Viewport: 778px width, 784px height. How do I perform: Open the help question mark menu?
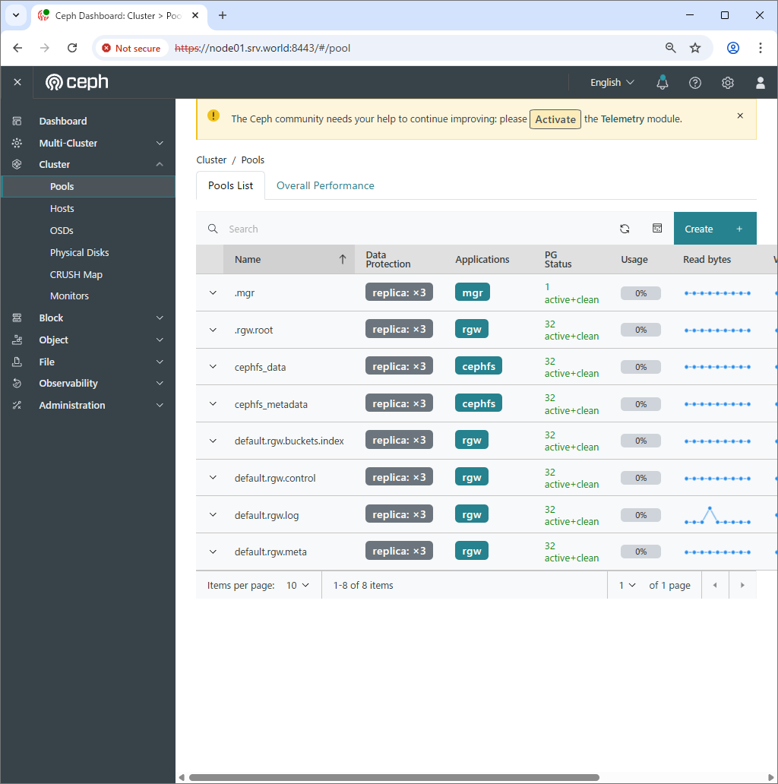coord(694,82)
